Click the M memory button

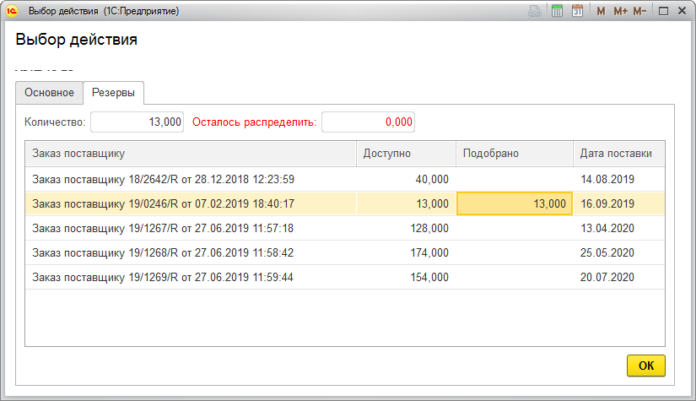pyautogui.click(x=601, y=12)
